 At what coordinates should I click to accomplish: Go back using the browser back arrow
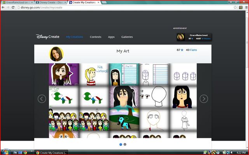point(3,7)
